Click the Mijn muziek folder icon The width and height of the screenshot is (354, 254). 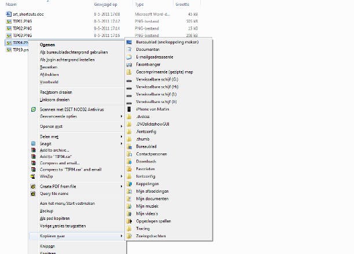[129, 206]
